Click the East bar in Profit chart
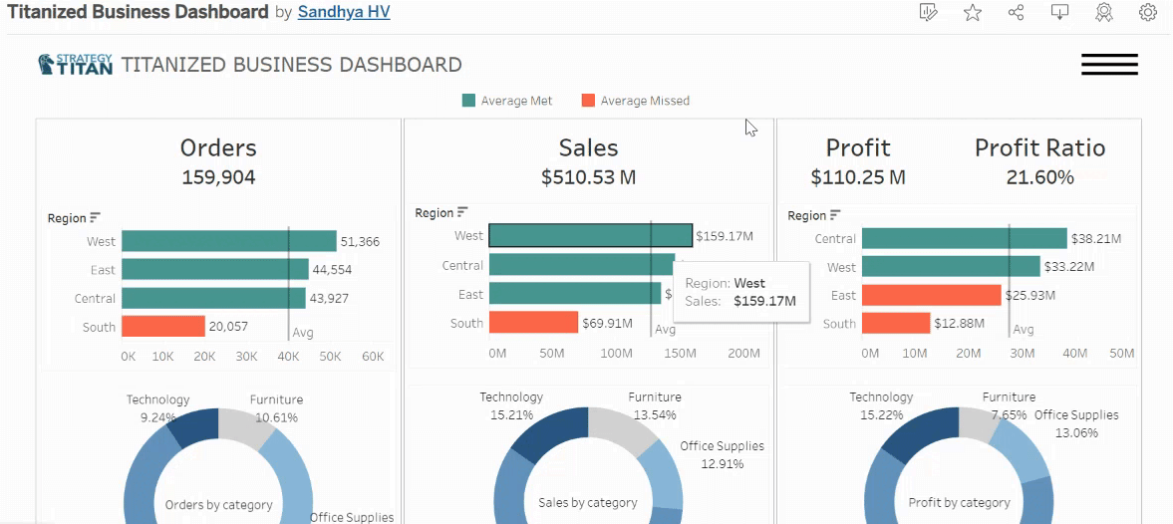The height and width of the screenshot is (524, 1173). 932,295
